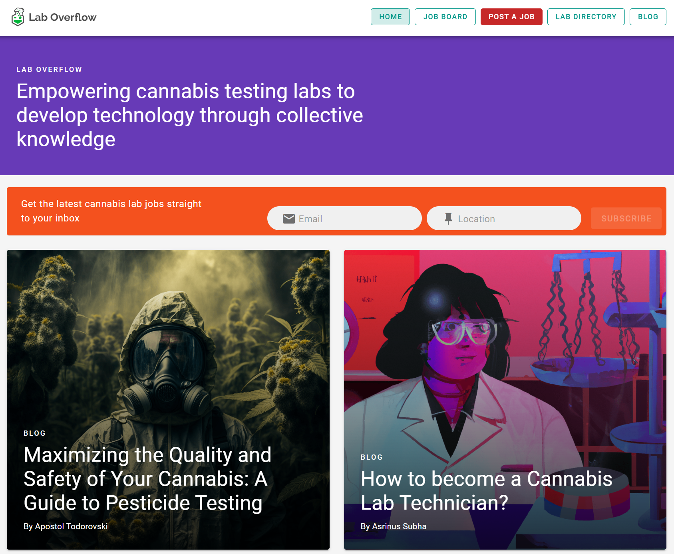Go to the Lab Directory
The height and width of the screenshot is (554, 674).
[586, 17]
